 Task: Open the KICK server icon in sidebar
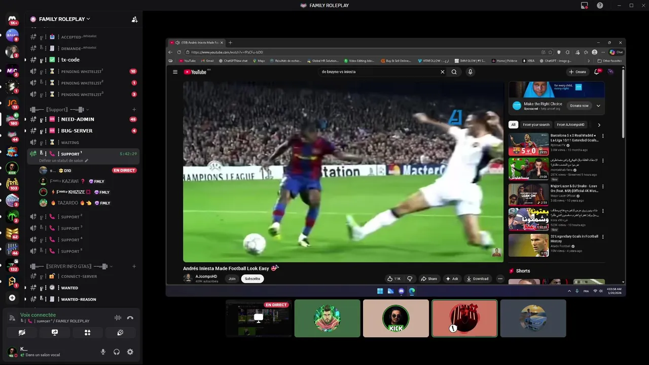click(12, 168)
